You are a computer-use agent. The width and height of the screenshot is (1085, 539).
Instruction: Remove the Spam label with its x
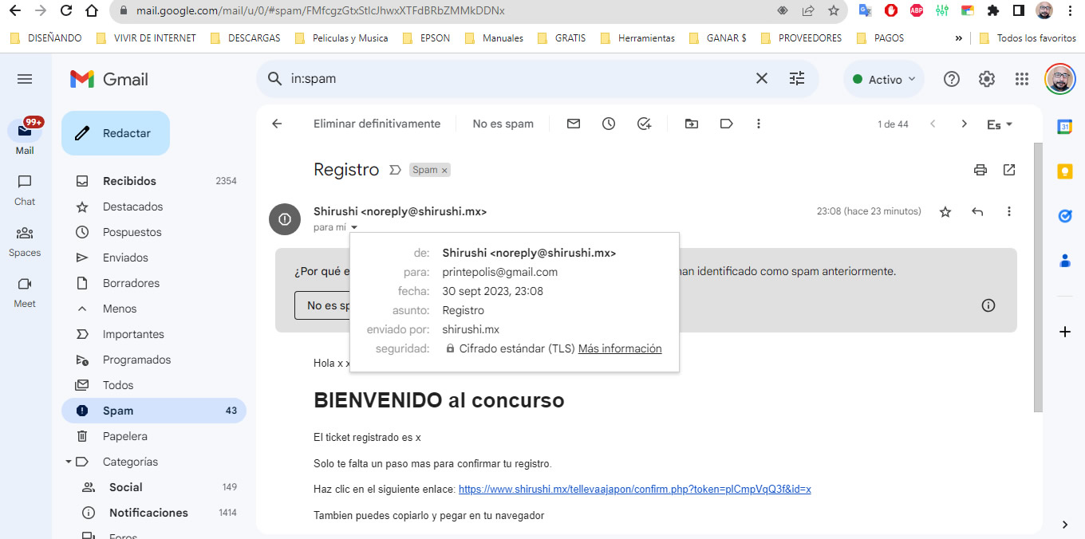[444, 170]
